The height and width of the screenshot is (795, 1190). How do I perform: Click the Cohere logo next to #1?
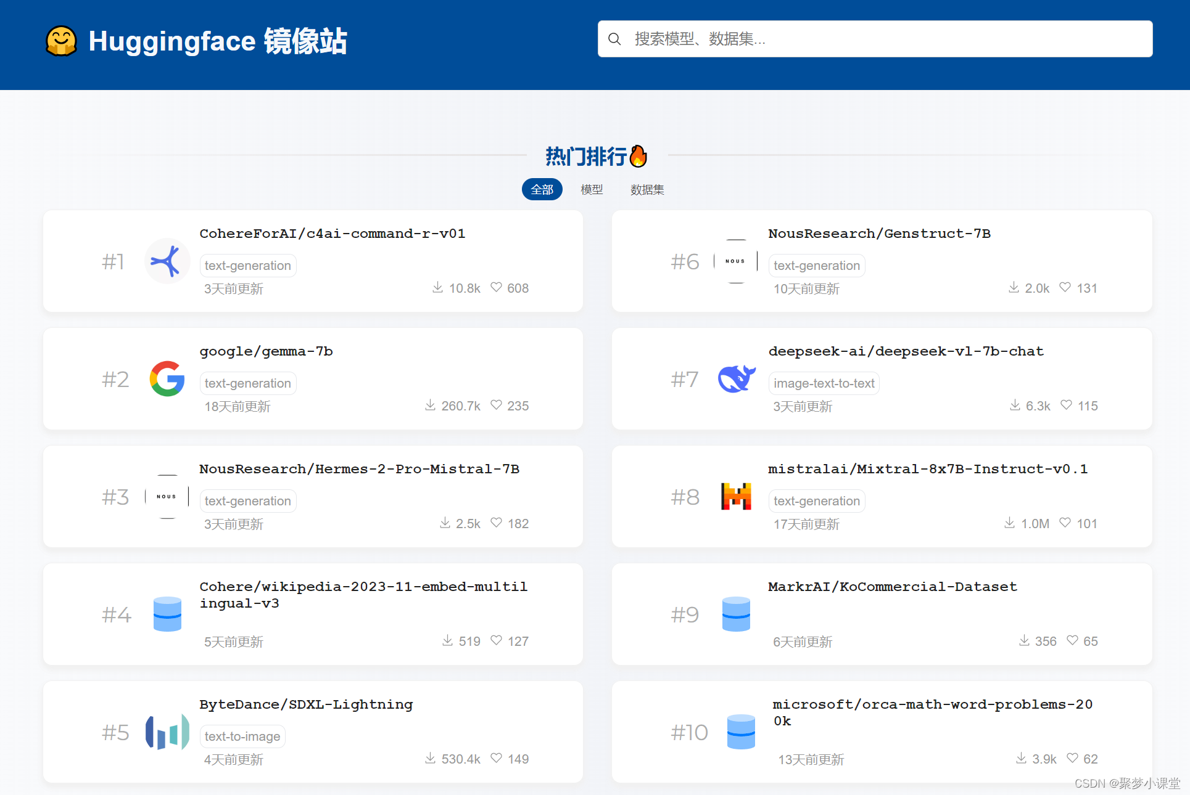167,261
